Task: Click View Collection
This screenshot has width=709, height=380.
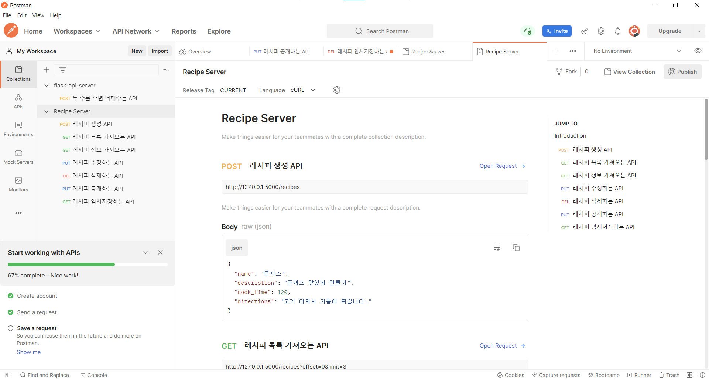Action: point(630,72)
